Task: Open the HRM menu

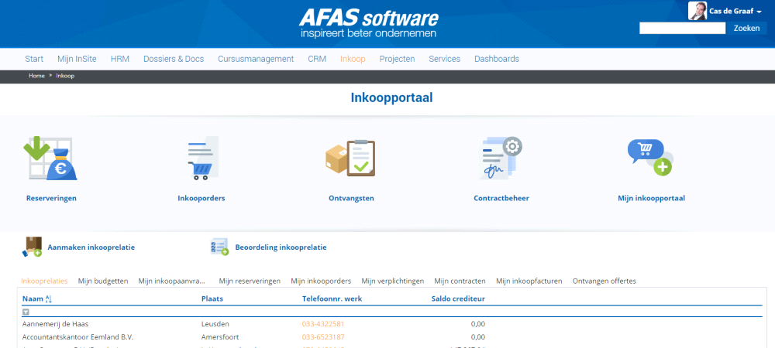Action: coord(119,59)
